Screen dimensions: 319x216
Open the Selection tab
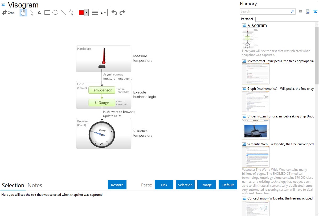pyautogui.click(x=13, y=185)
